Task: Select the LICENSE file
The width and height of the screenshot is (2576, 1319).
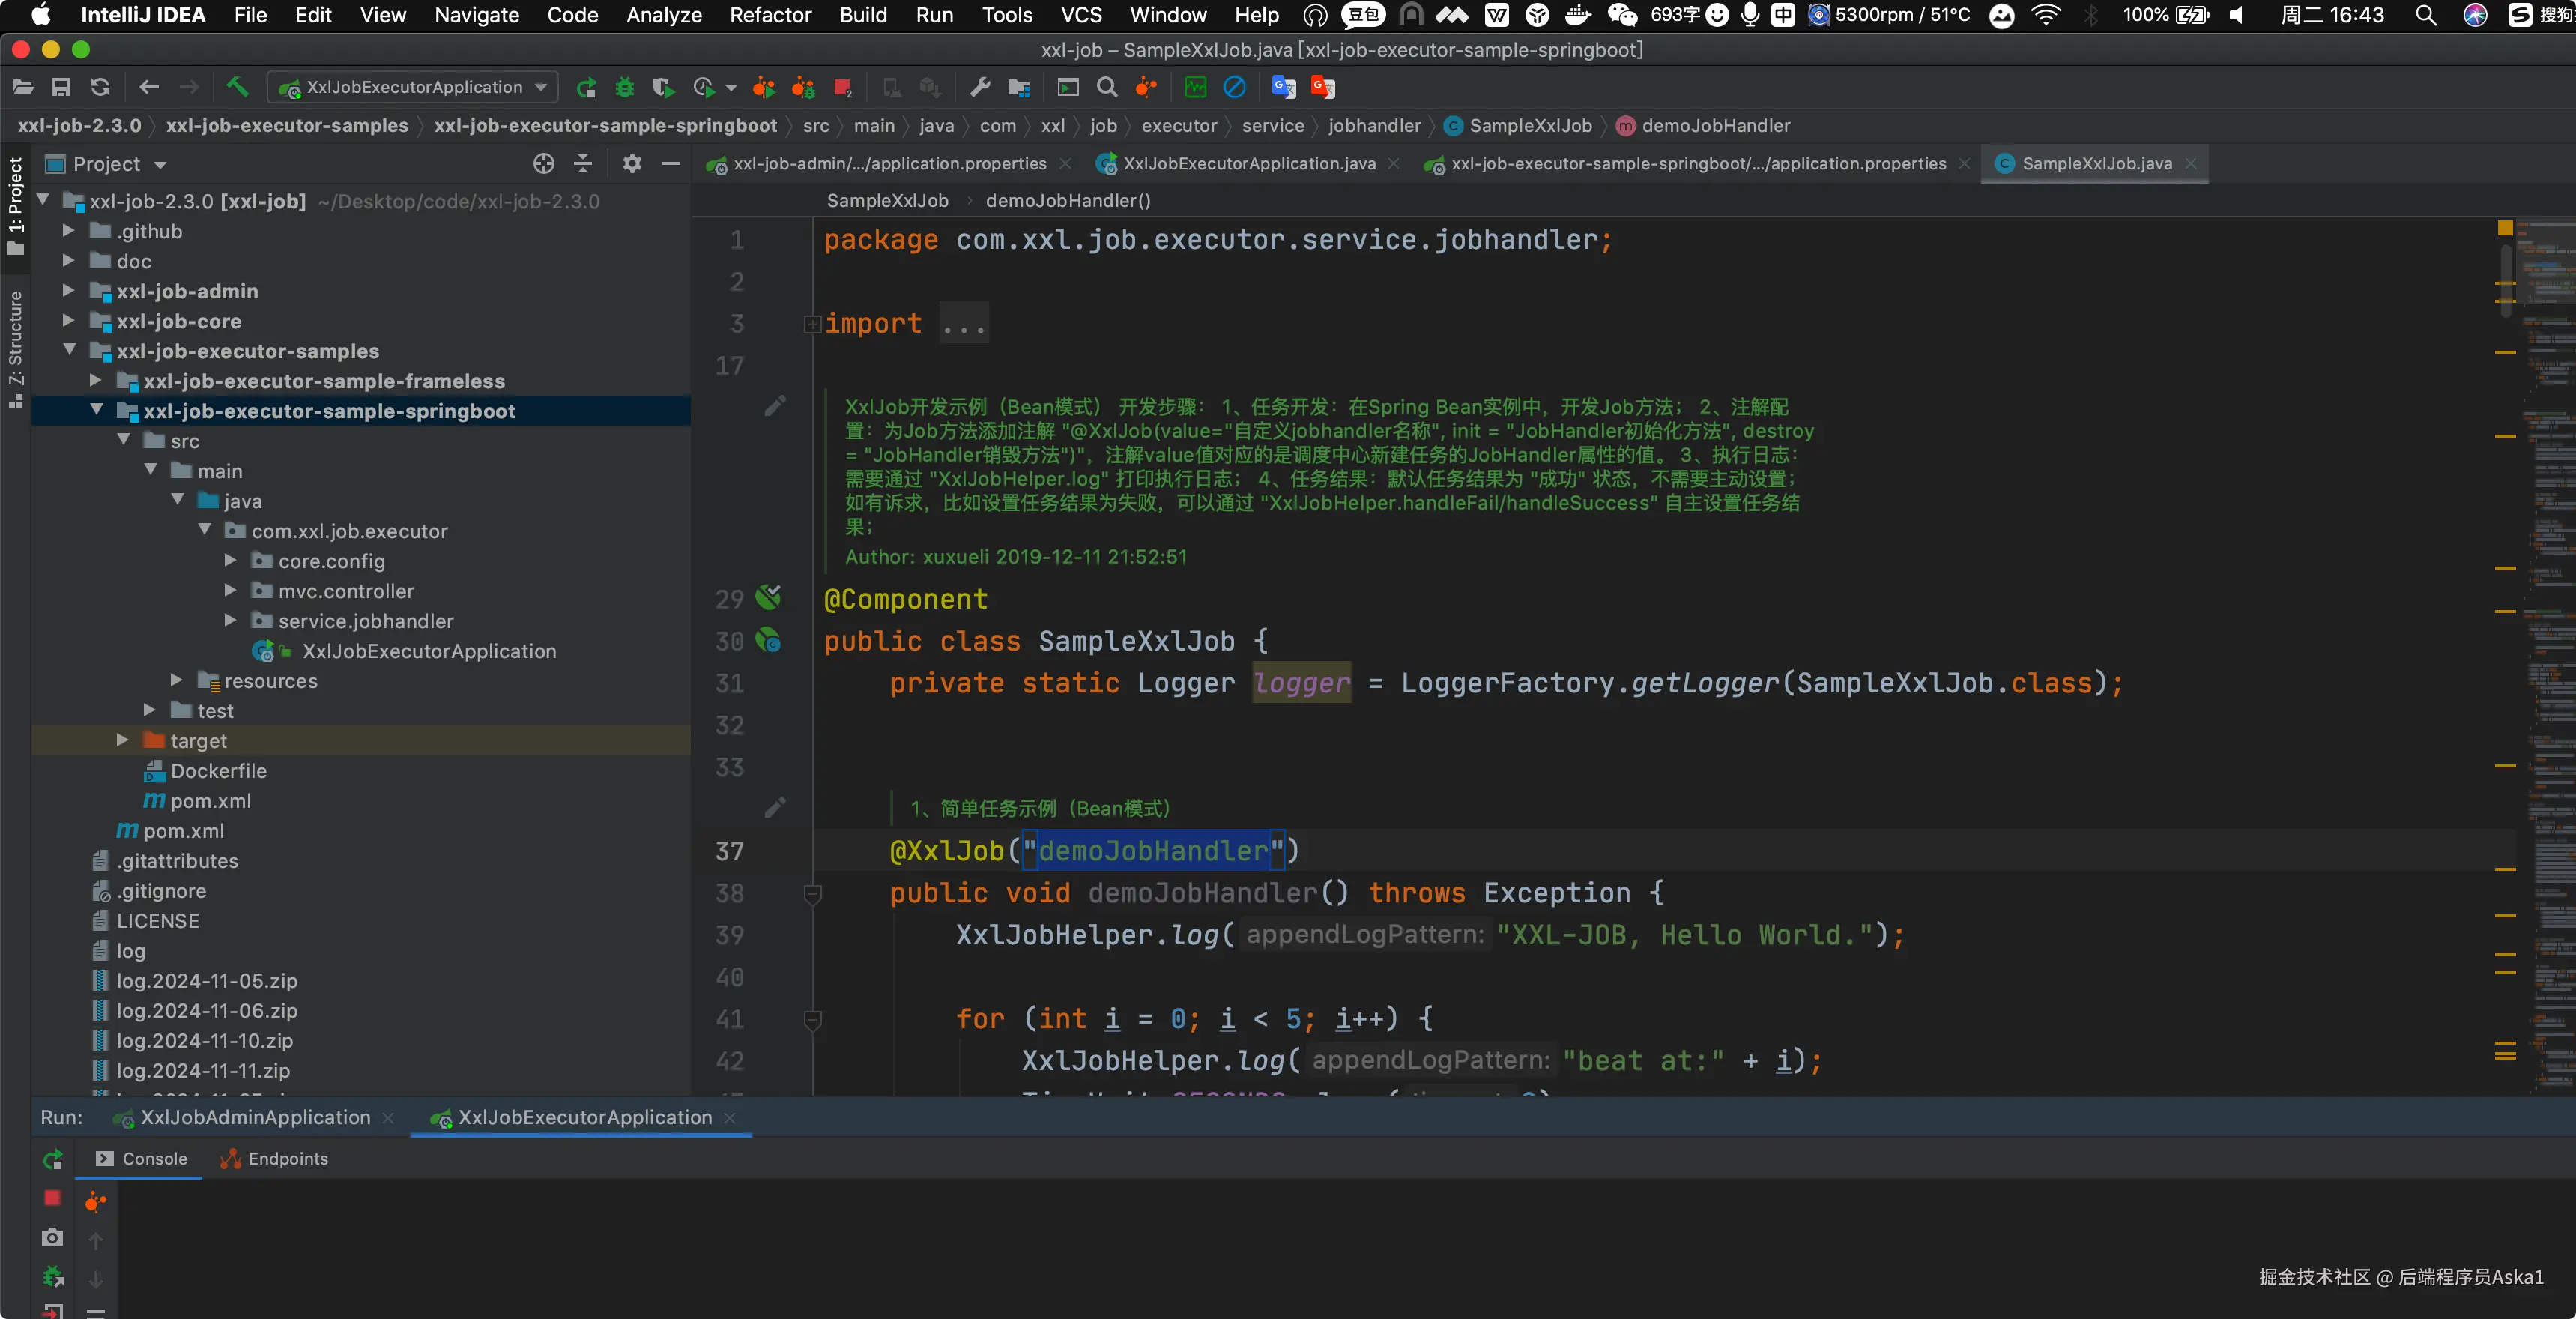Action: pos(157,921)
